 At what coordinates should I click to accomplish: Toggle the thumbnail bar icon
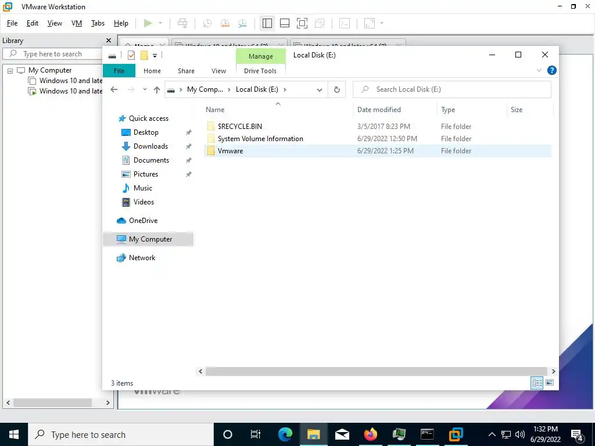[285, 23]
